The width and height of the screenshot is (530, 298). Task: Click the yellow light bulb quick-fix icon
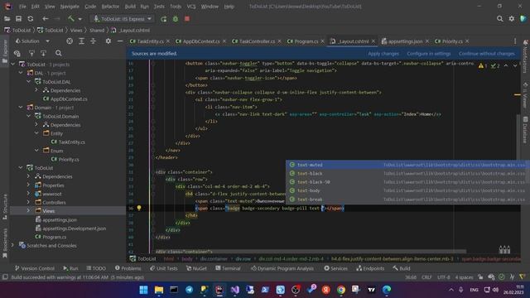coord(139,208)
